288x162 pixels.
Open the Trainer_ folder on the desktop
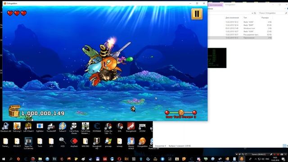click(x=5, y=143)
